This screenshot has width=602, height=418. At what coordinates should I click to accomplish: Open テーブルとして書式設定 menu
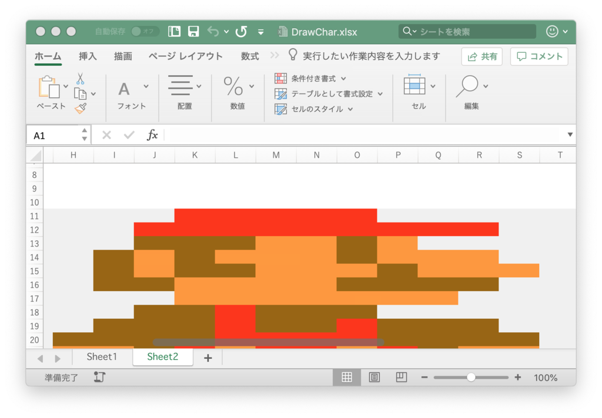click(x=329, y=94)
